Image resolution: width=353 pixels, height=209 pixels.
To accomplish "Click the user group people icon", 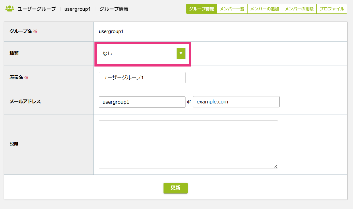I will [x=10, y=9].
